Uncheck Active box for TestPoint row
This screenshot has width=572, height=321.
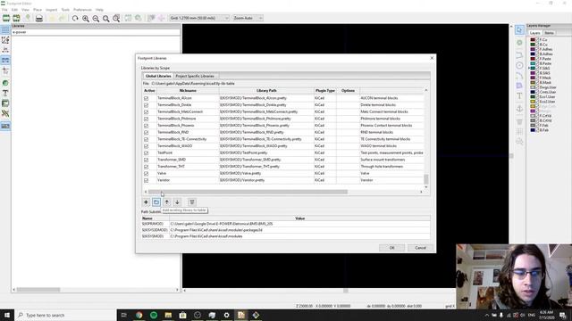(147, 152)
